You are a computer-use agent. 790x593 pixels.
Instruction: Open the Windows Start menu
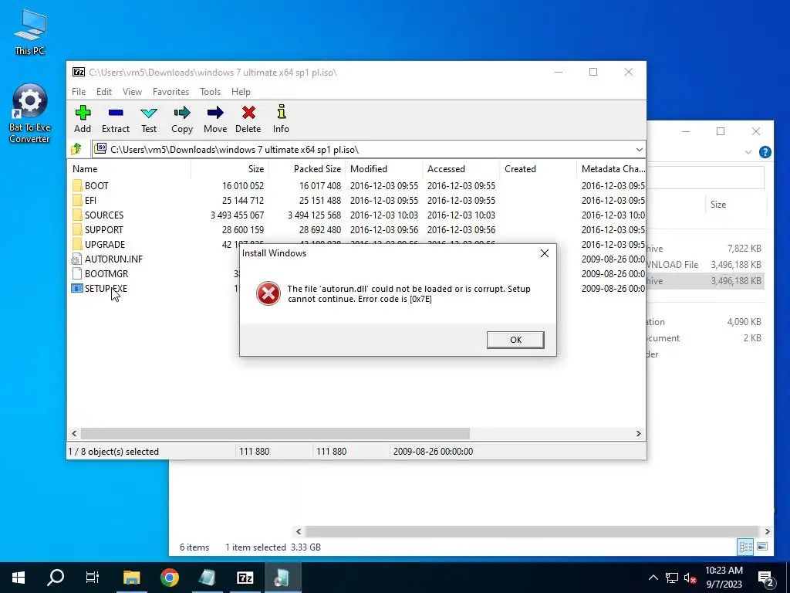pyautogui.click(x=19, y=578)
